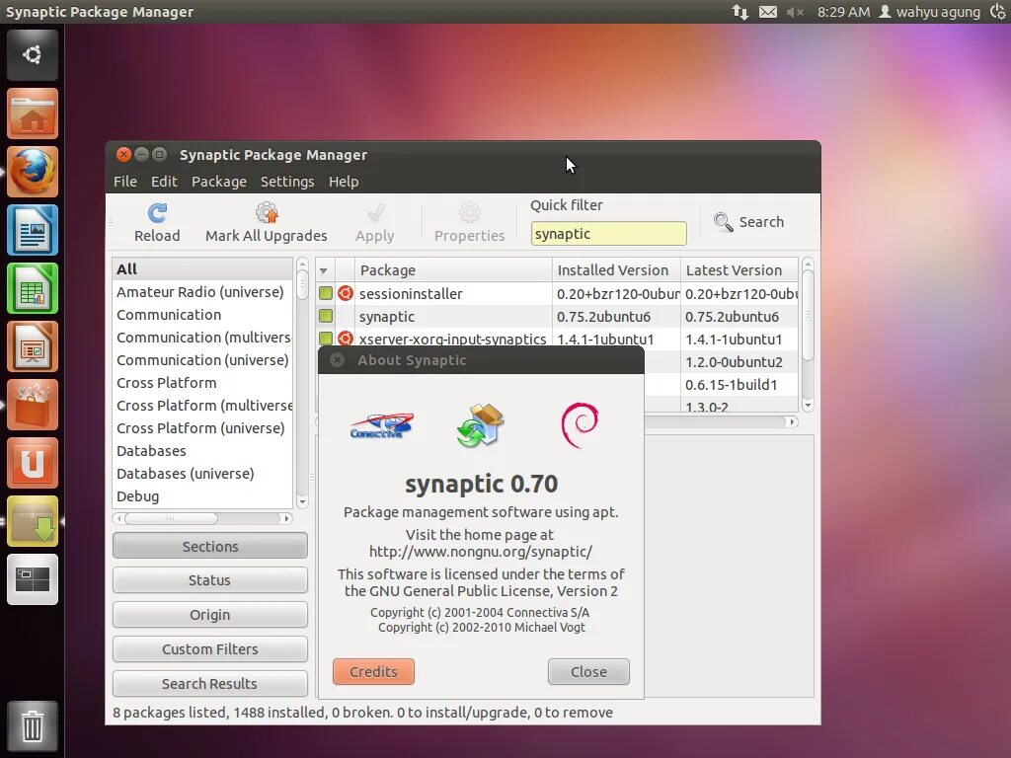Click the Synaptic package box logo
Viewport: 1011px width, 758px height.
tap(481, 424)
